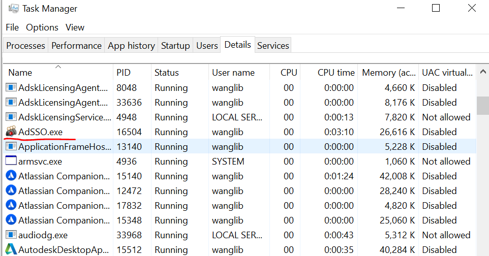Click the AdSSO.exe process icon

pyautogui.click(x=11, y=132)
